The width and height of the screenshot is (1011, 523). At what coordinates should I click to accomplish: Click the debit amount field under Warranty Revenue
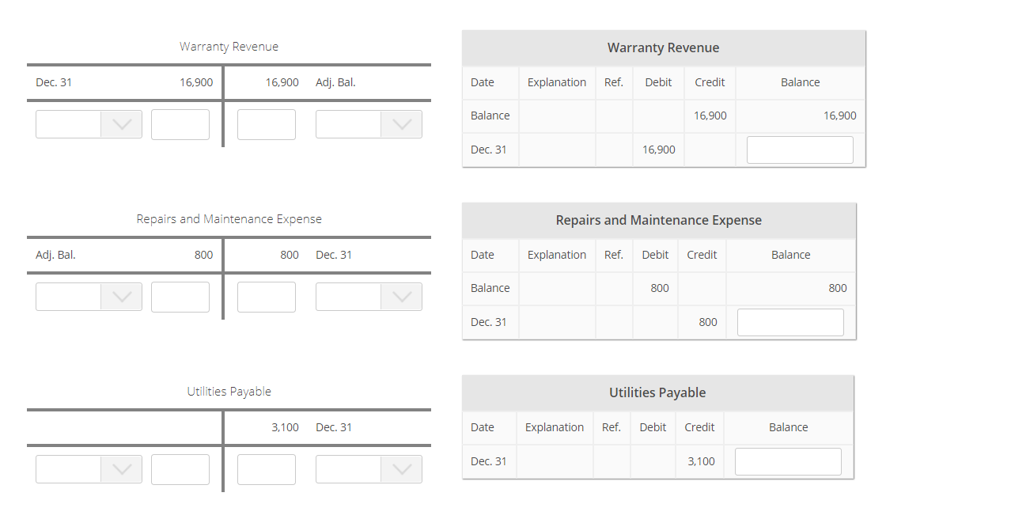180,123
